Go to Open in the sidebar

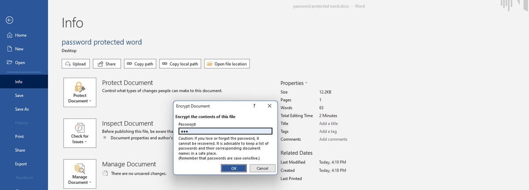[x=24, y=63]
